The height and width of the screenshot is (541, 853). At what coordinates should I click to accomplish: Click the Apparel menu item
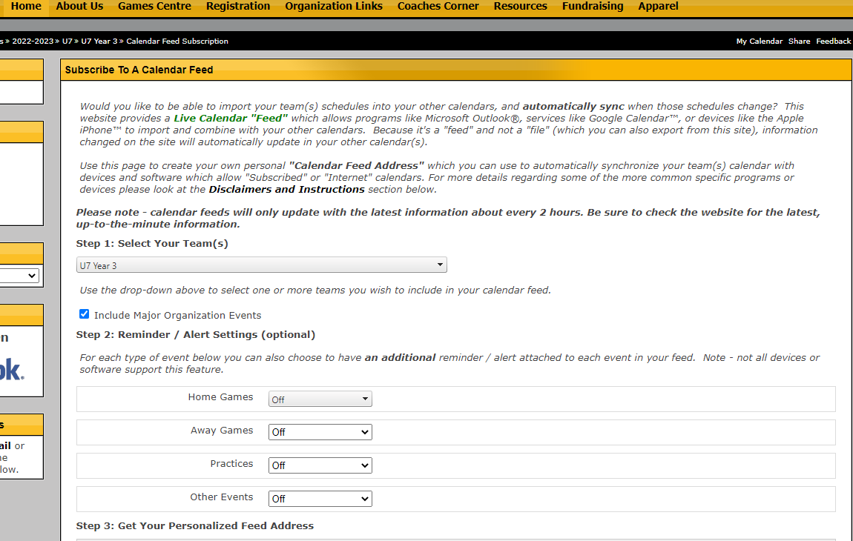click(x=658, y=7)
